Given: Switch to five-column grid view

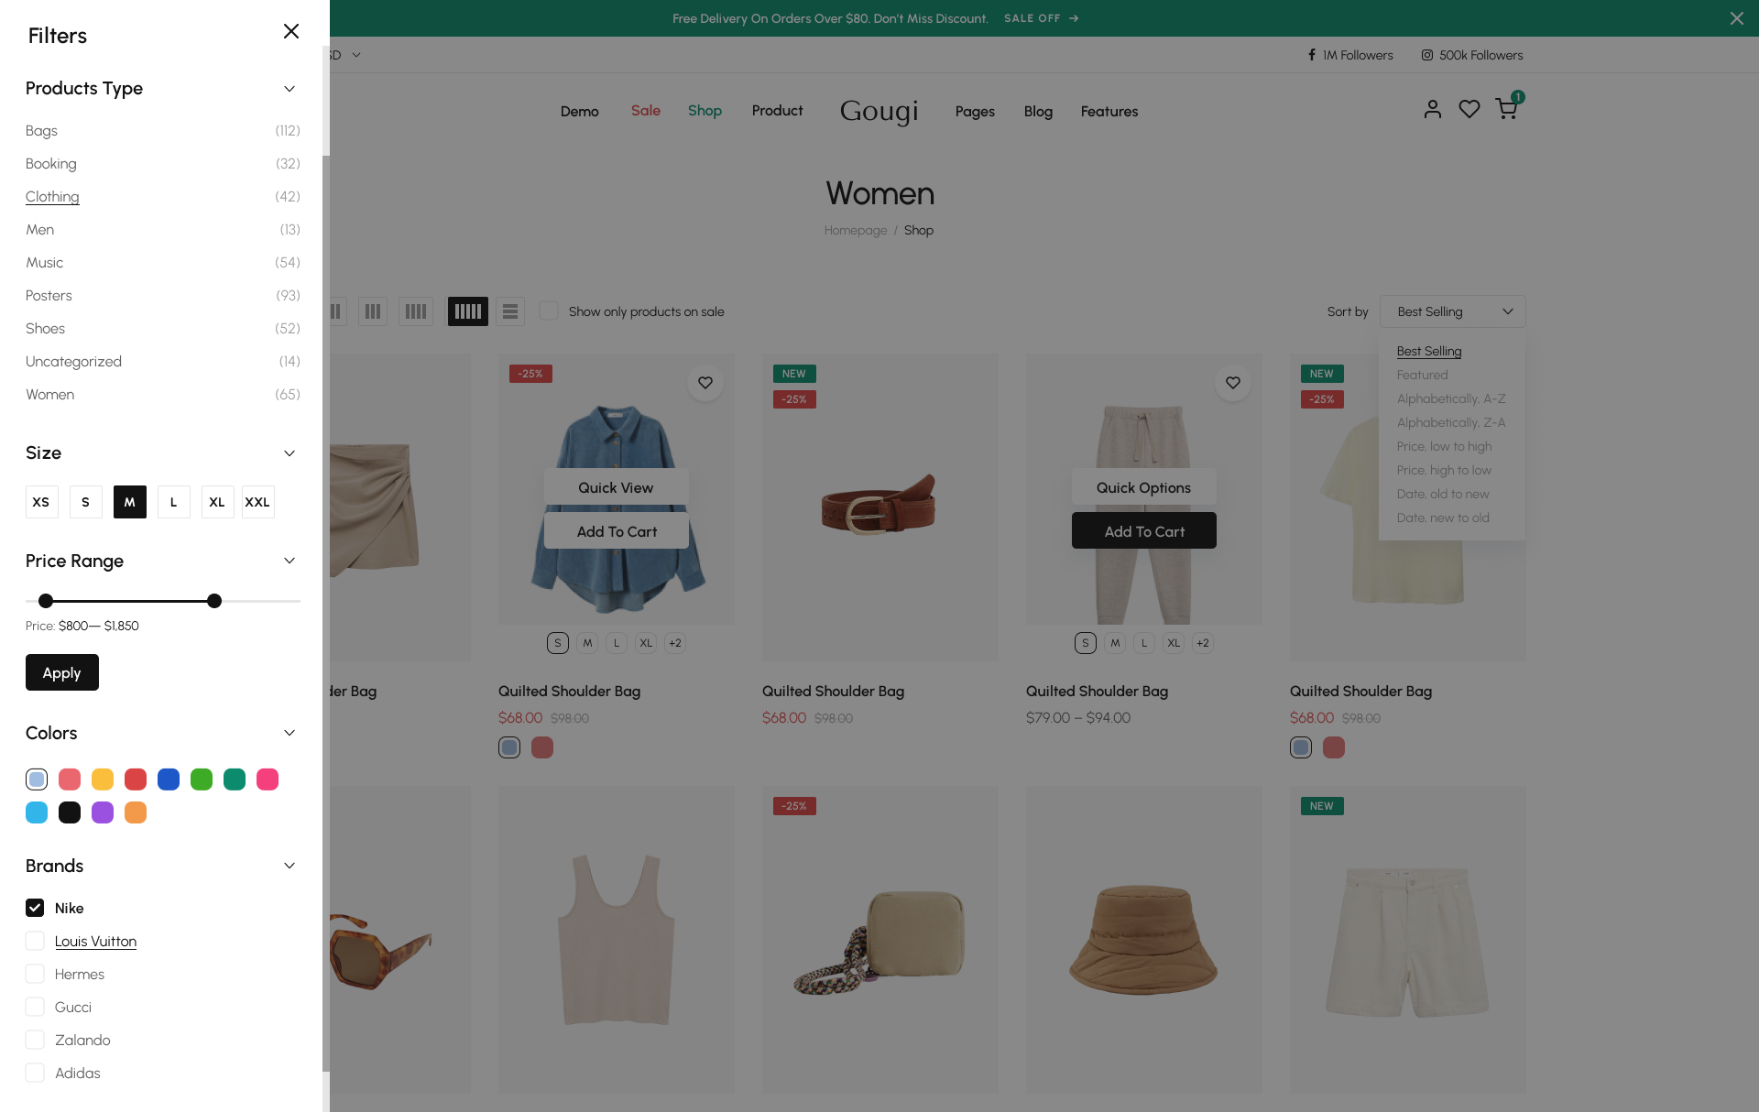Looking at the screenshot, I should (467, 311).
